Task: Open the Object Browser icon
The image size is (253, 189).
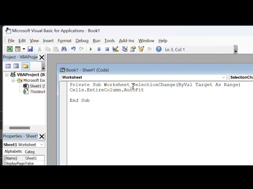Action: tap(141, 49)
